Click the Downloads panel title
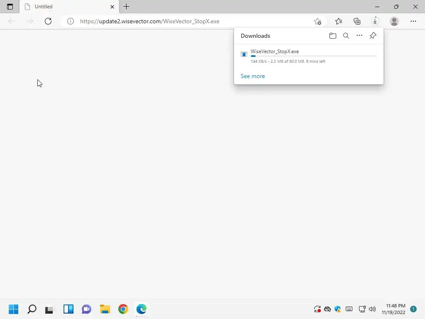 coord(255,36)
